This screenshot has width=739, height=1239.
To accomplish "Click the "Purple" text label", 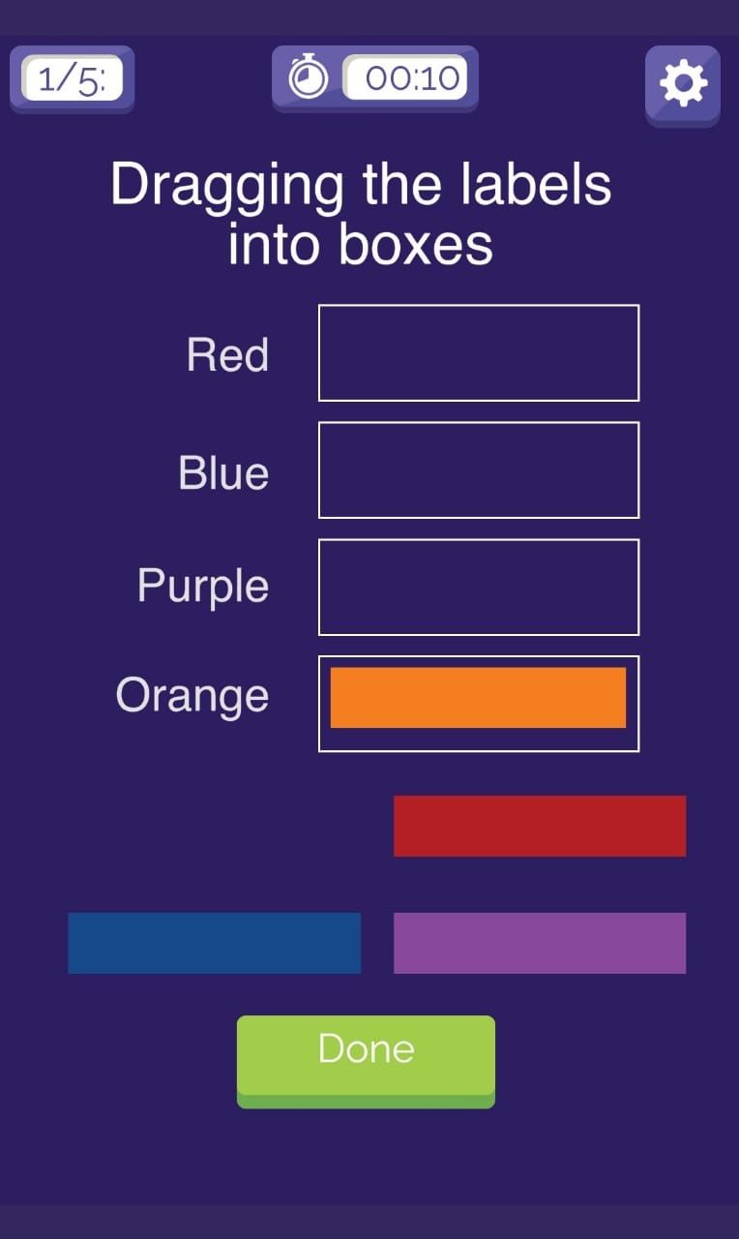I will [203, 586].
